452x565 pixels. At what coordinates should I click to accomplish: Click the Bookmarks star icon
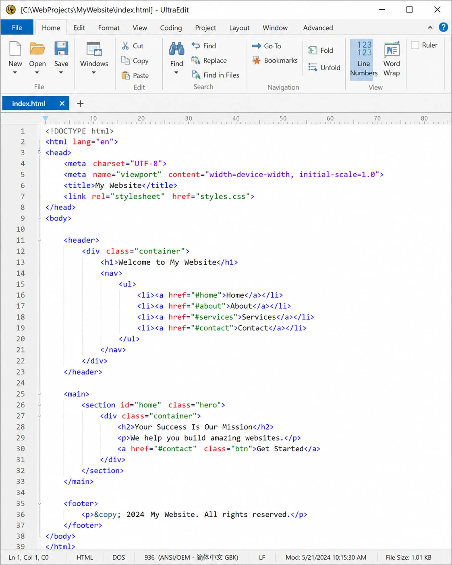256,60
